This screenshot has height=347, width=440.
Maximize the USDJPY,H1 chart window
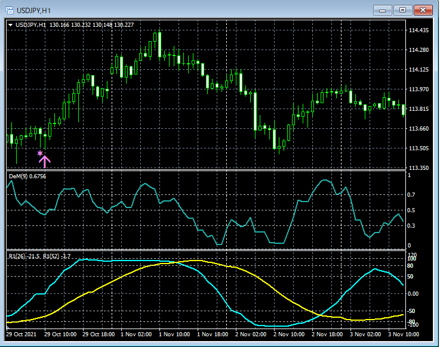[402, 10]
